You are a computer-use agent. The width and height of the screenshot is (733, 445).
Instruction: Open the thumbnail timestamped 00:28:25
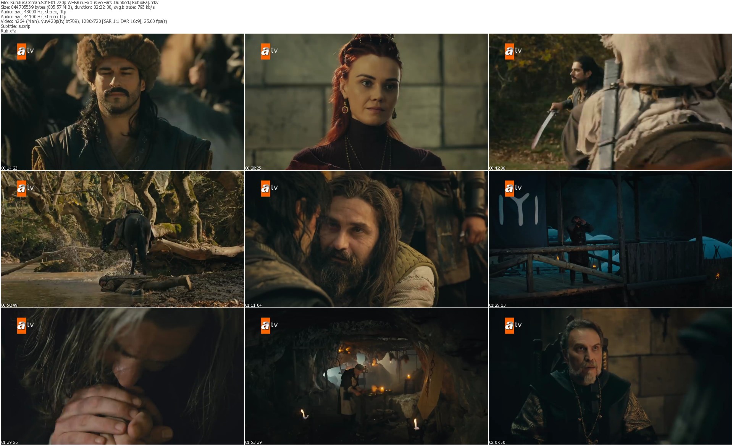tap(366, 102)
